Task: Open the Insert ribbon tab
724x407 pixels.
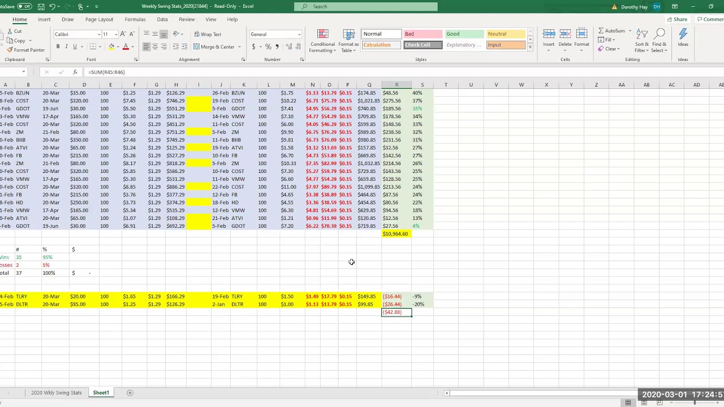Action: click(44, 19)
